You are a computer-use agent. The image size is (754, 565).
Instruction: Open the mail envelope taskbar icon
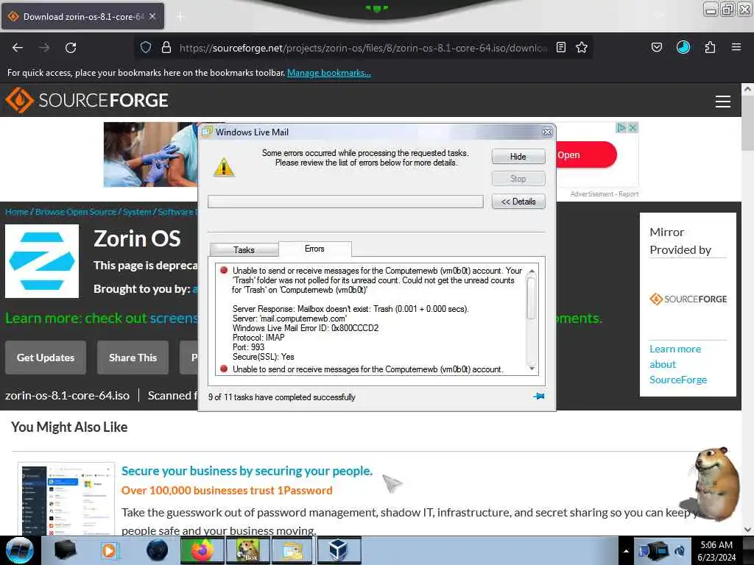coord(292,550)
